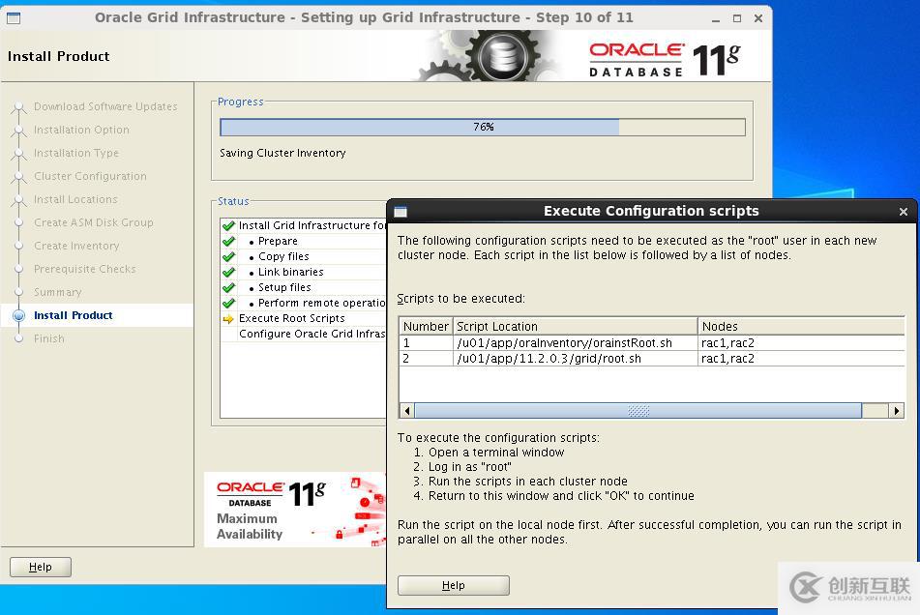Click green checkmark next to Perform remote operations
Screen dimensions: 920x615
point(228,303)
